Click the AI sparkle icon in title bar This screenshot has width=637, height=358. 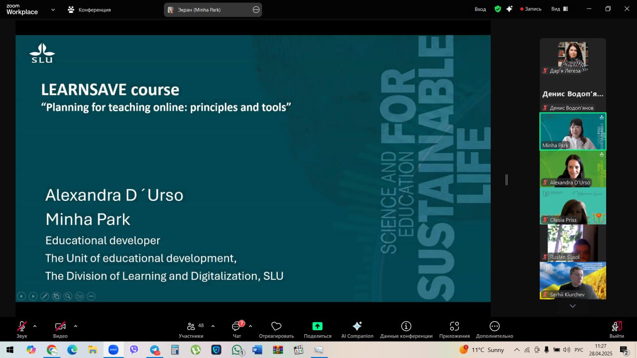(x=510, y=9)
